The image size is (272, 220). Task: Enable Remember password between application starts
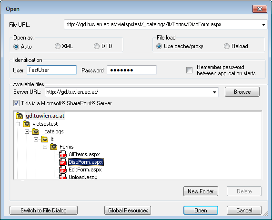pos(189,70)
